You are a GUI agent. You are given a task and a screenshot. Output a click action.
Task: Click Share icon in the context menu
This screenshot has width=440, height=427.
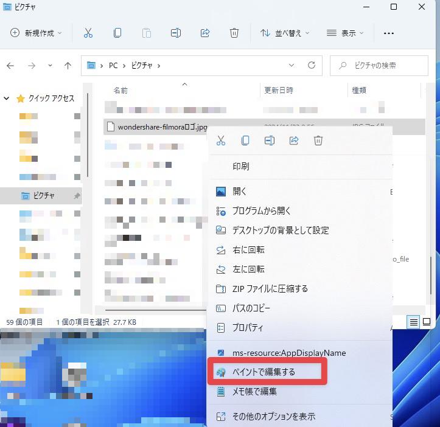[x=294, y=141]
